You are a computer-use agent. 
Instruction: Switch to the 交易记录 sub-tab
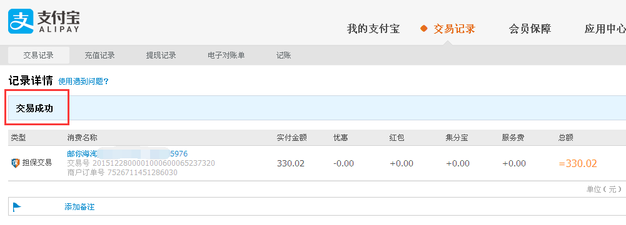[39, 55]
